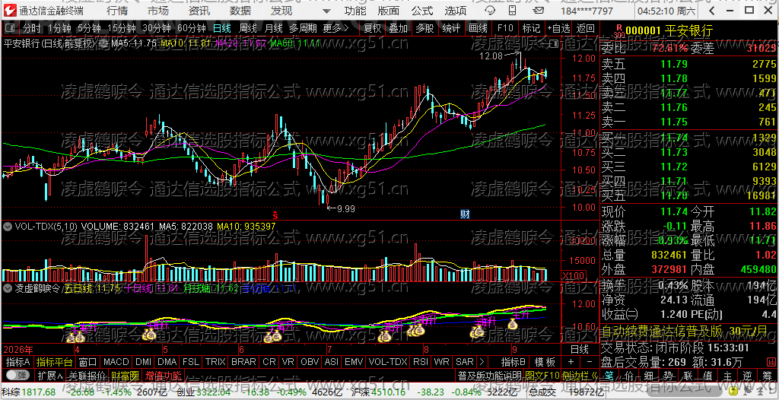Select the BRAR indicator tab
Screen dimensions: 779x400
244,361
